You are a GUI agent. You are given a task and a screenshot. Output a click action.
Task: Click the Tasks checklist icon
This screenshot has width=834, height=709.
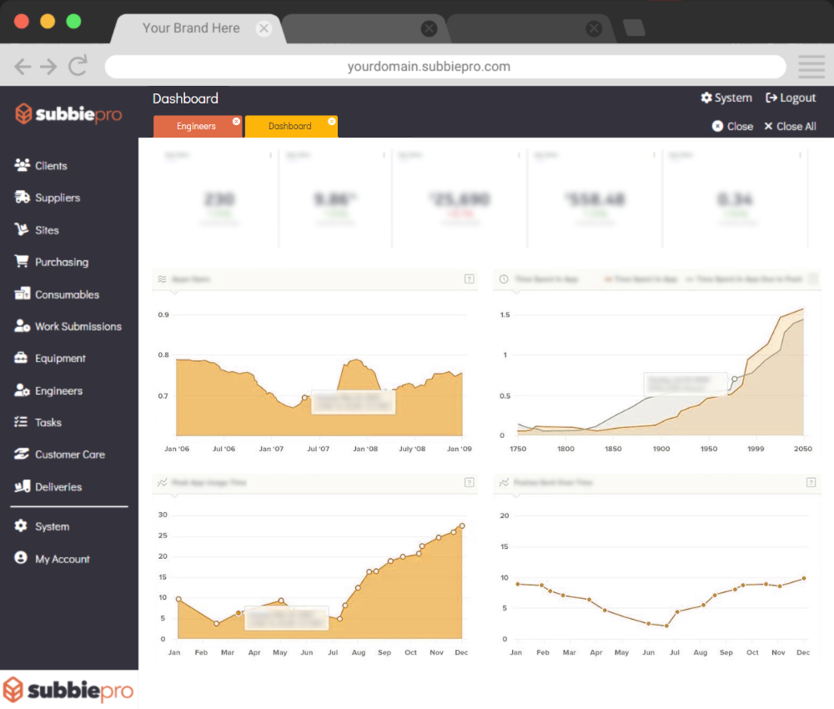coord(22,423)
